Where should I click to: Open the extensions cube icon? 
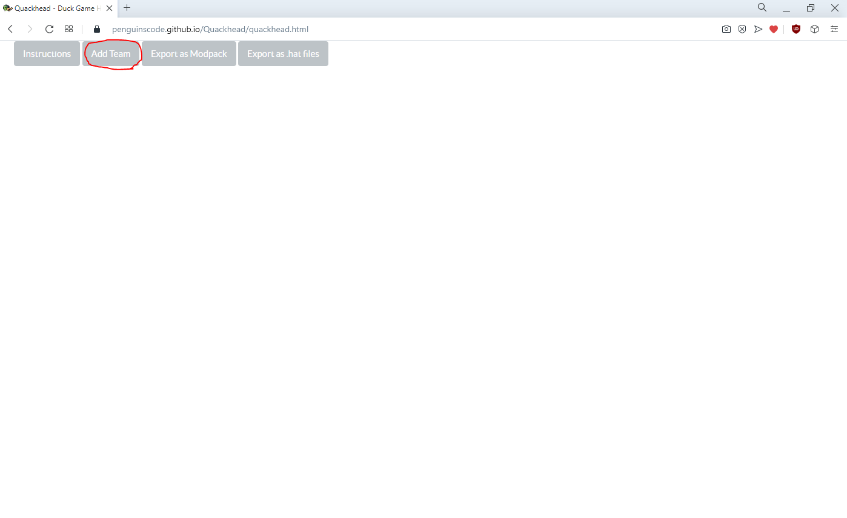tap(815, 29)
